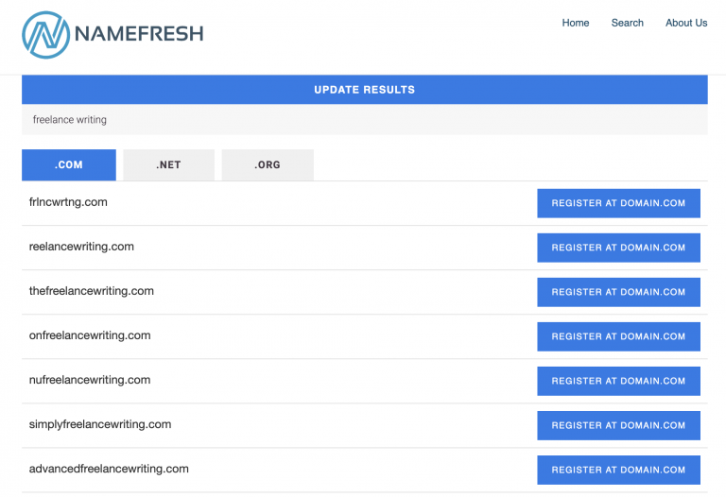Click the thefreelancewriting.com result text
This screenshot has width=726, height=497.
[x=92, y=291]
